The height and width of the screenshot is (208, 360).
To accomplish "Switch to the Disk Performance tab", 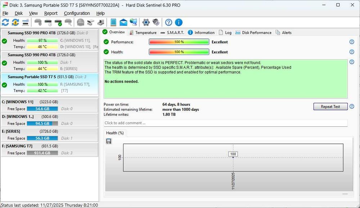I will pos(253,33).
